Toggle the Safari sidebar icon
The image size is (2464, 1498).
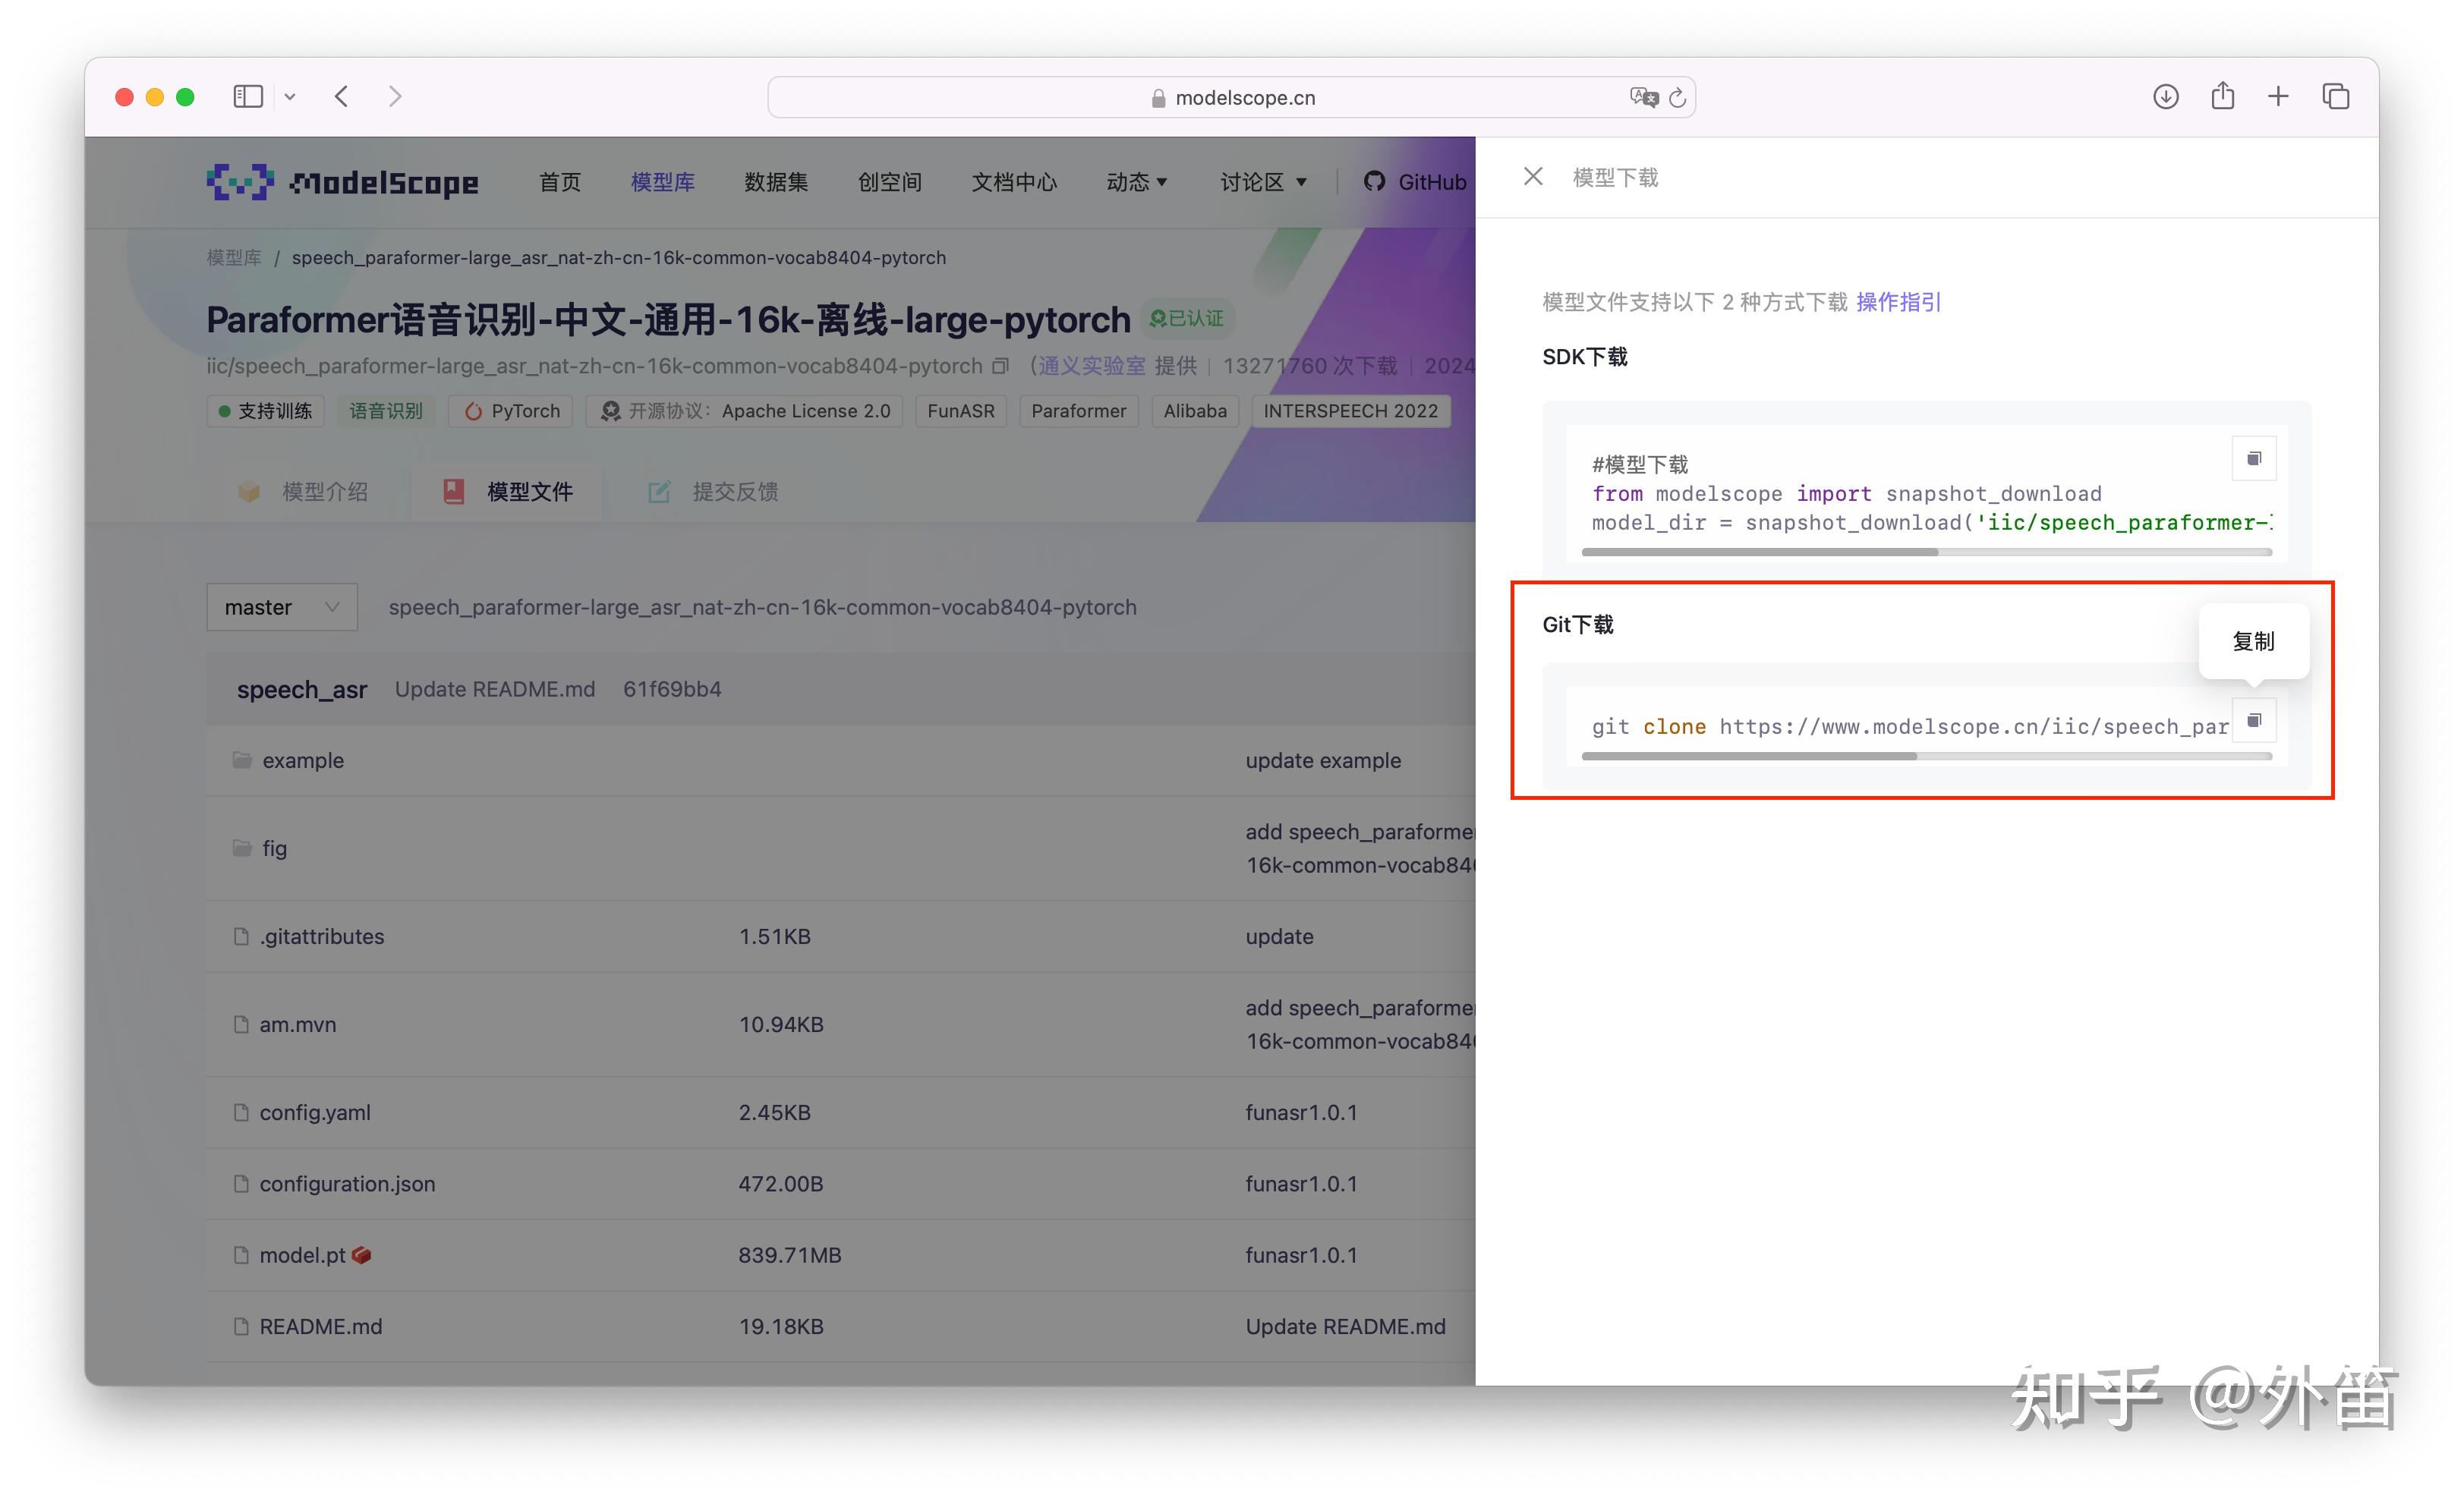coord(248,96)
